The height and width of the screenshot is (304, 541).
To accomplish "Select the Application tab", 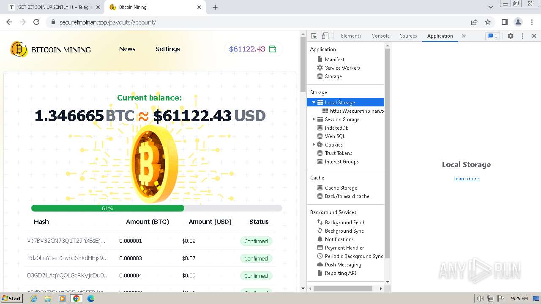I will pyautogui.click(x=440, y=36).
